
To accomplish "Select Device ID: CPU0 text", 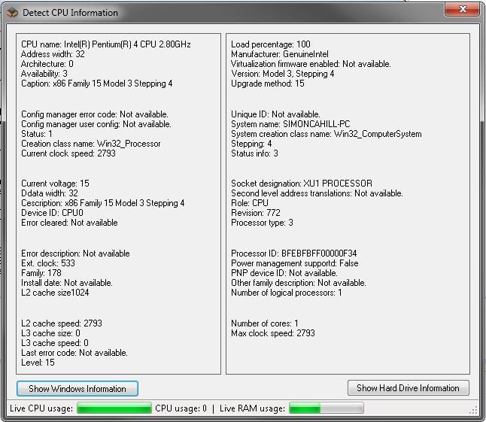I will [52, 213].
